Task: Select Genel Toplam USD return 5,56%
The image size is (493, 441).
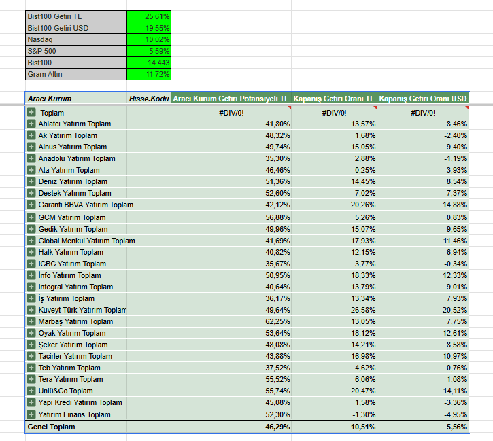Action: [x=423, y=427]
